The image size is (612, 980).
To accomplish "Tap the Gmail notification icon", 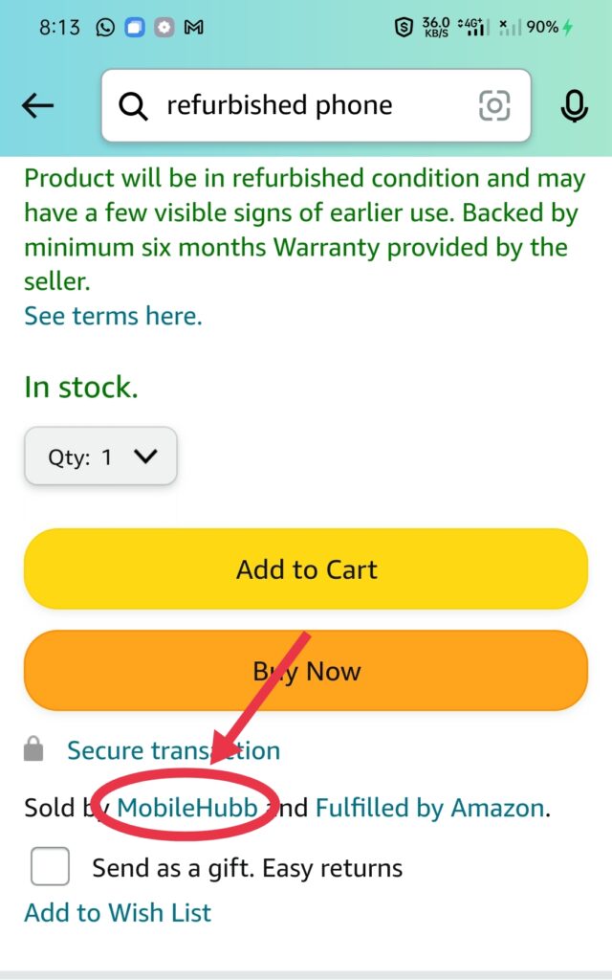I will click(x=193, y=28).
